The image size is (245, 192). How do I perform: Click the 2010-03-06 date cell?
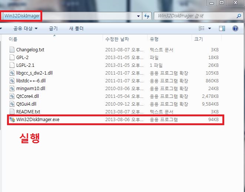[124, 89]
